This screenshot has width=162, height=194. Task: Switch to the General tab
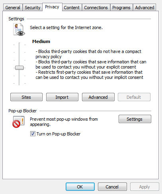coord(13,8)
